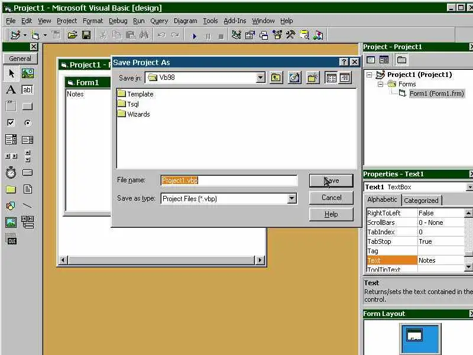Image resolution: width=473 pixels, height=355 pixels.
Task: Create New Folder in save dialog
Action: [313, 78]
